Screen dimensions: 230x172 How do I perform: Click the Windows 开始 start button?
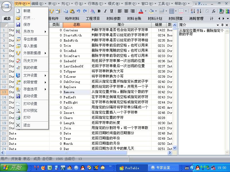(x=14, y=168)
